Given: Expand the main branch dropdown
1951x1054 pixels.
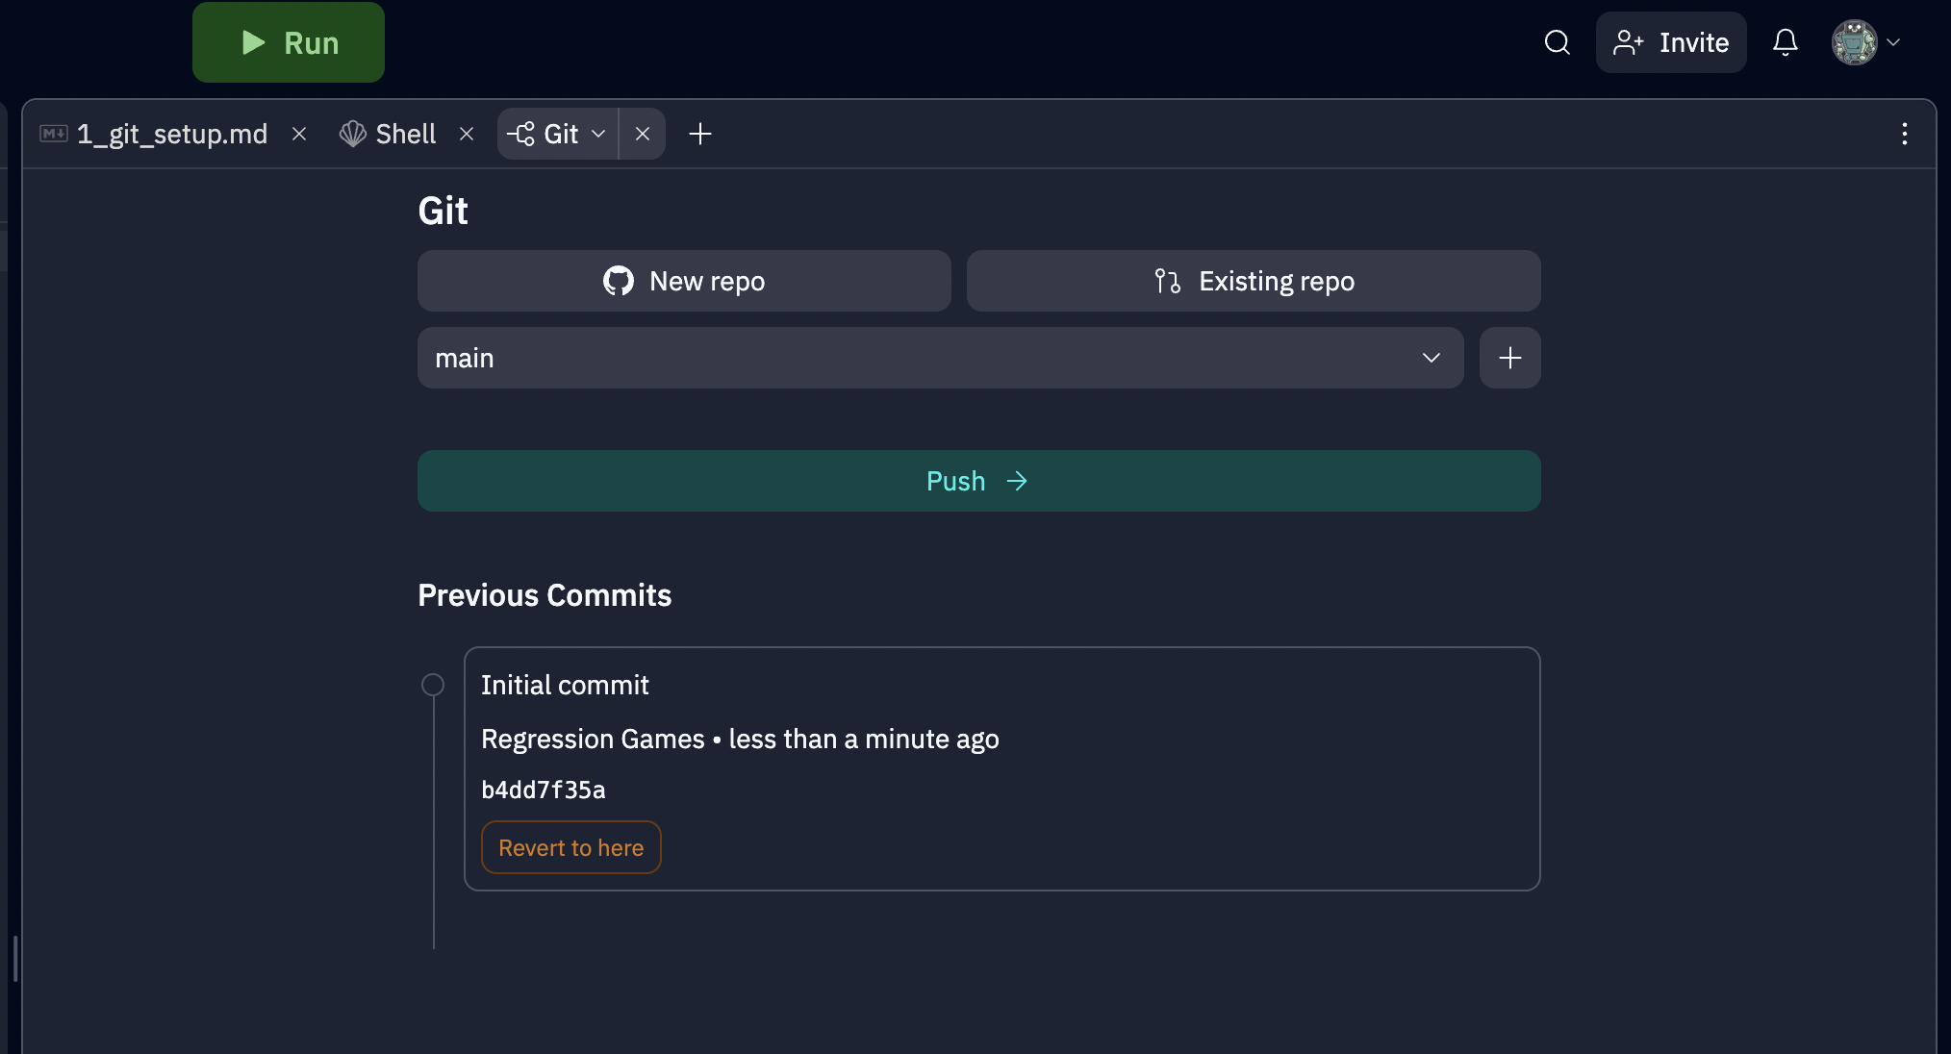Looking at the screenshot, I should [1431, 357].
